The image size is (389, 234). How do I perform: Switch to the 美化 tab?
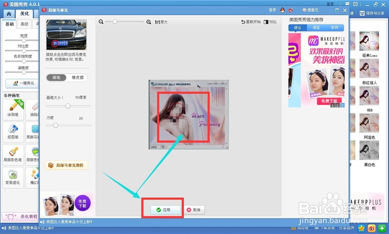click(x=25, y=14)
